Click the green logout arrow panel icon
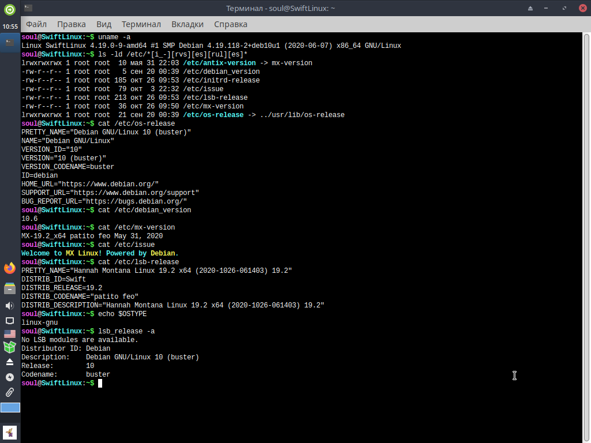The width and height of the screenshot is (591, 443). point(10,9)
